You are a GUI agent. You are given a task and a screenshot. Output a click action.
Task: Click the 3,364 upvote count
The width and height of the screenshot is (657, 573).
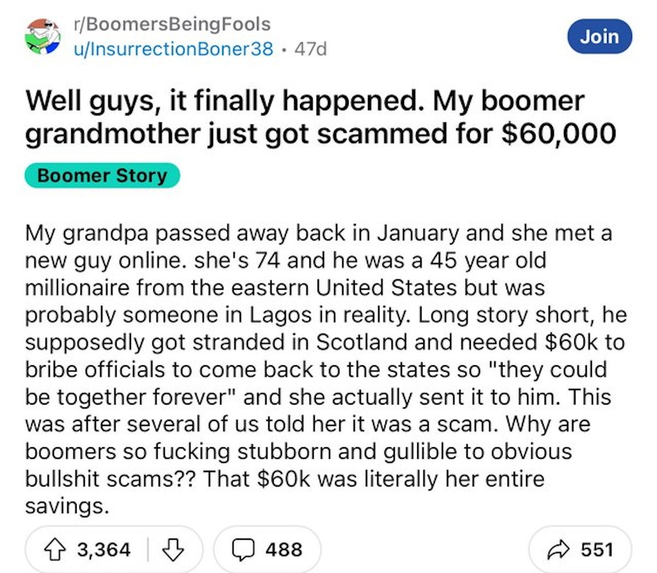(104, 549)
